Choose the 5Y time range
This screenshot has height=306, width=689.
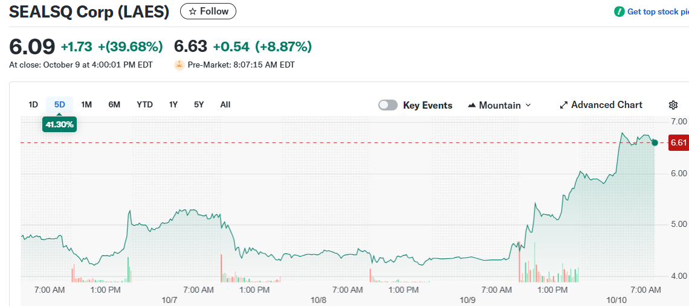click(199, 104)
